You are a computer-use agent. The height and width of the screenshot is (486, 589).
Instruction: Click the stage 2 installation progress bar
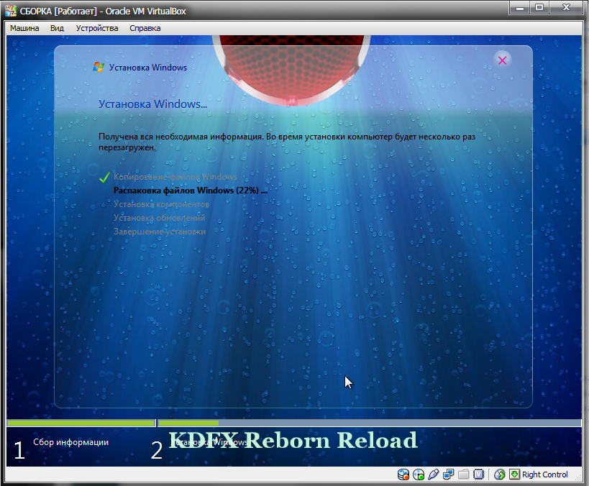pos(370,423)
